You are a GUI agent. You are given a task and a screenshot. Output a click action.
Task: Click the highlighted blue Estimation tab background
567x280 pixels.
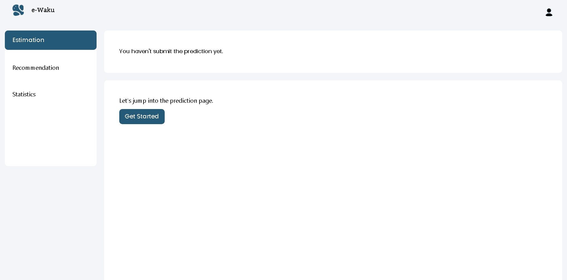coord(76,40)
